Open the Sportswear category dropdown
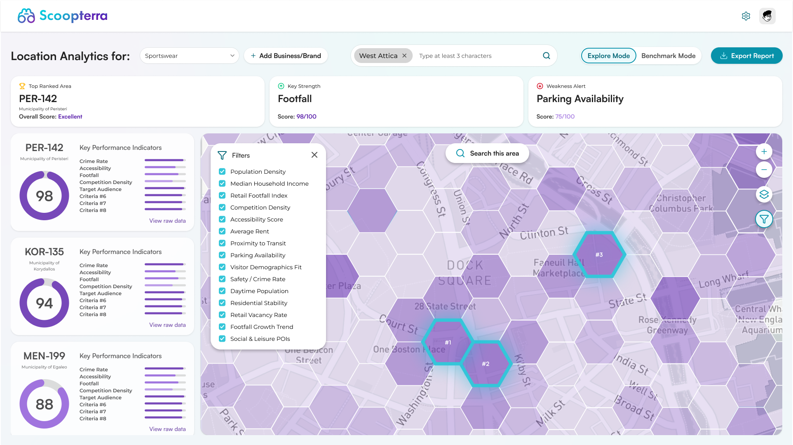 [x=190, y=56]
